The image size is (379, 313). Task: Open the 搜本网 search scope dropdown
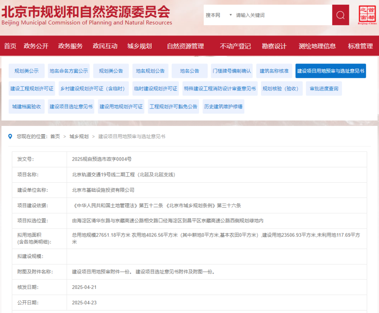pos(218,15)
